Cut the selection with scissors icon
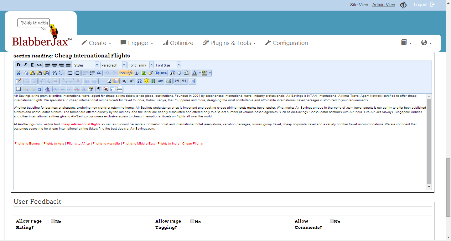 click(18, 73)
